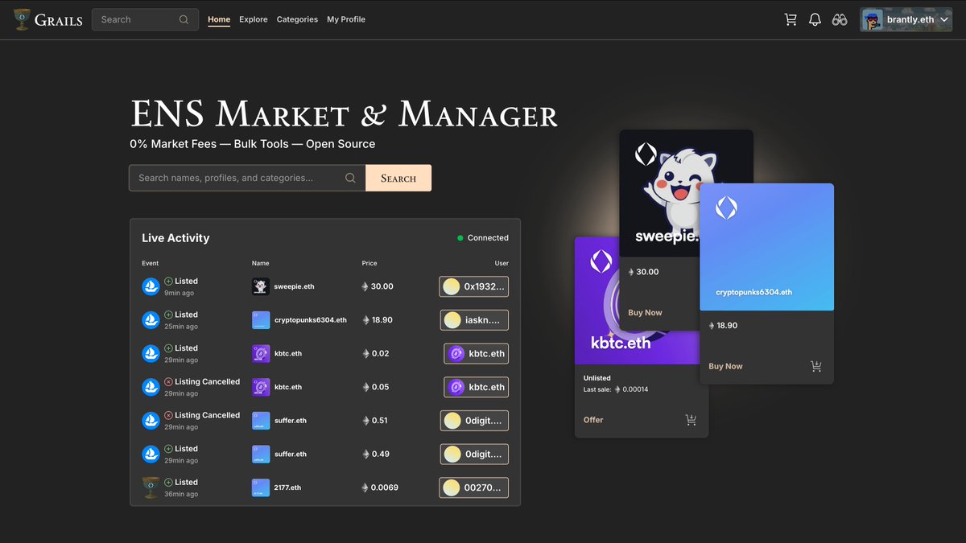
Task: Click the Listing Cancelled icon in kbtc.eth row
Action: click(169, 382)
